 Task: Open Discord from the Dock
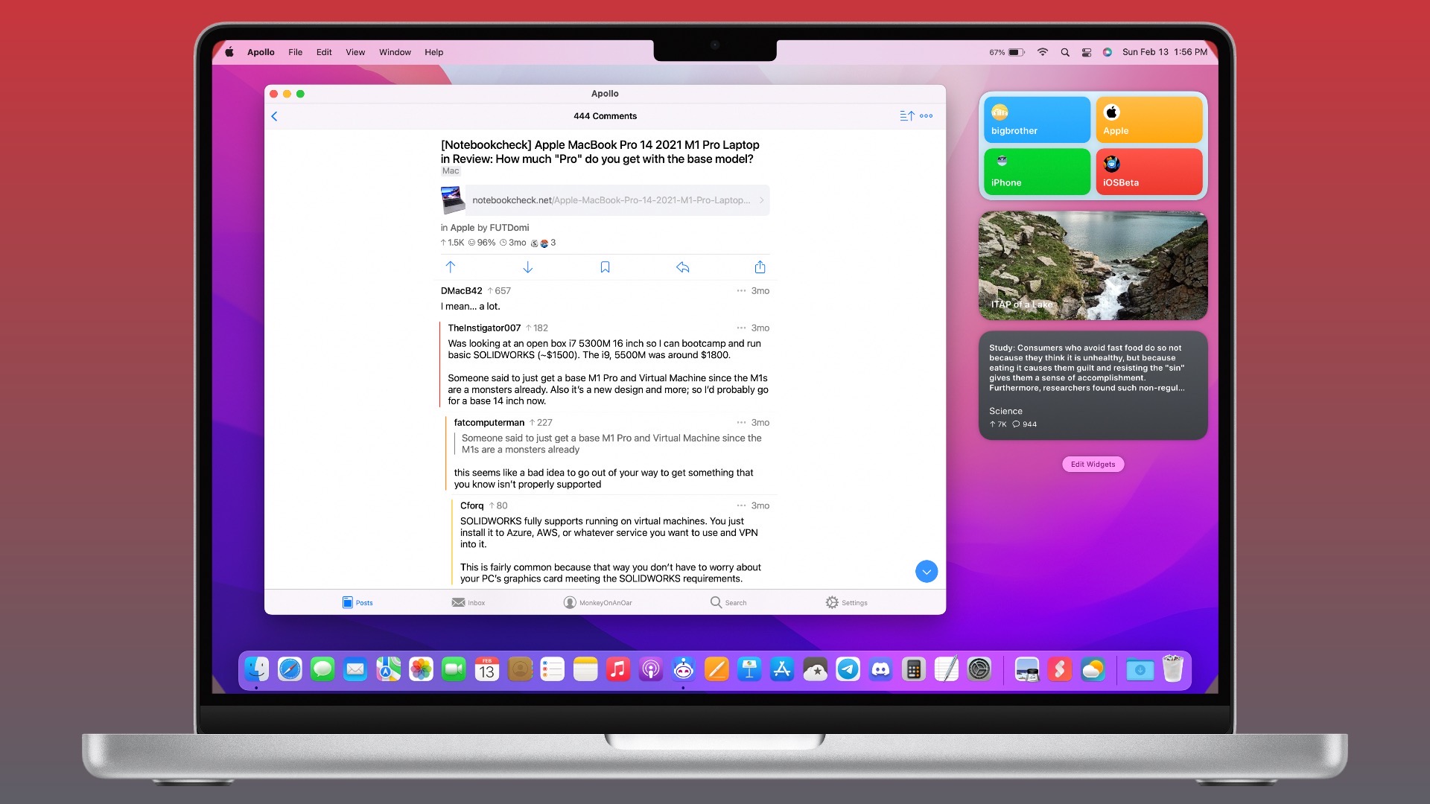point(880,669)
